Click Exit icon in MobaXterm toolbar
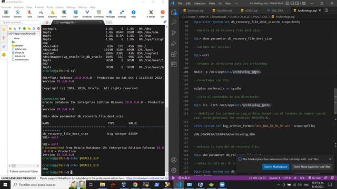The width and height of the screenshot is (337, 189). pyautogui.click(x=163, y=14)
